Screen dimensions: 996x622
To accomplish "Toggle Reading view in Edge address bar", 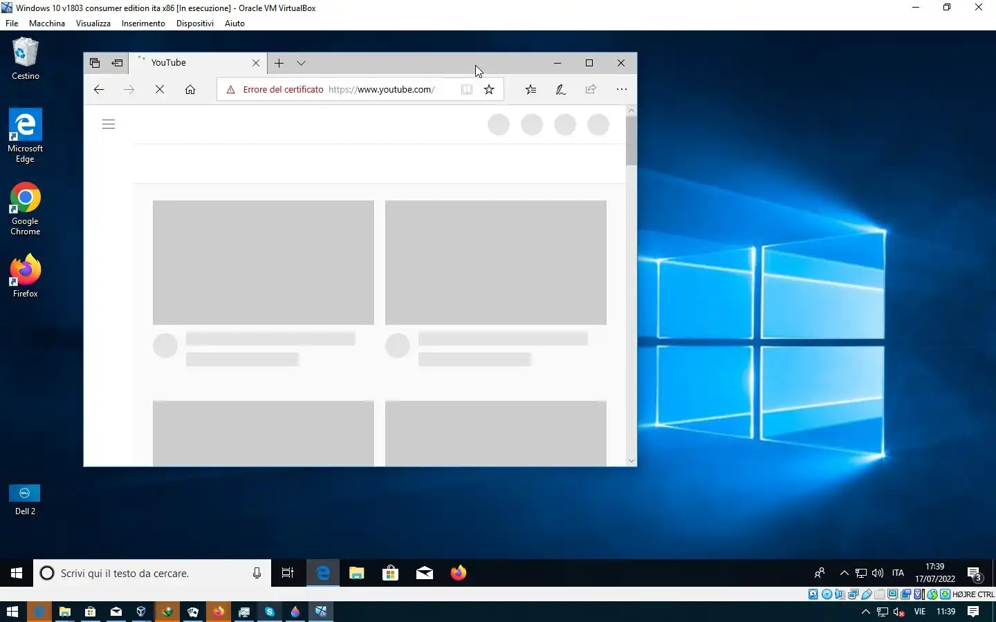I will pyautogui.click(x=467, y=89).
